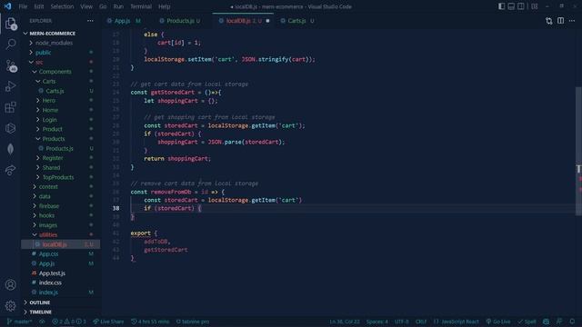Toggle the bottom panel visibility

[511, 6]
